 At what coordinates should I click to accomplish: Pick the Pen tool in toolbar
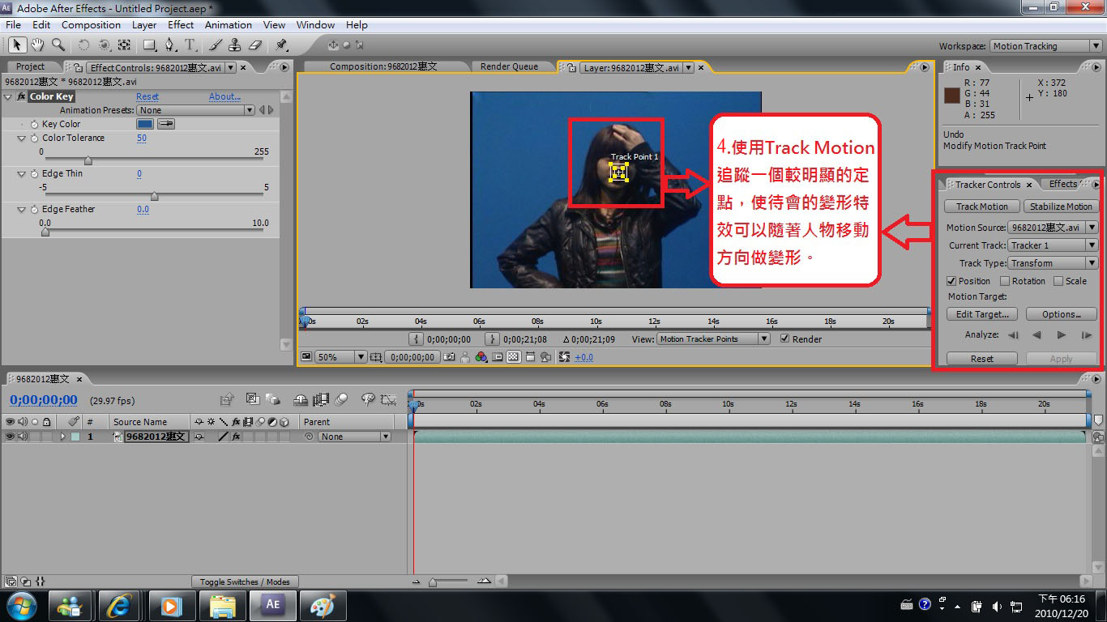tap(170, 45)
